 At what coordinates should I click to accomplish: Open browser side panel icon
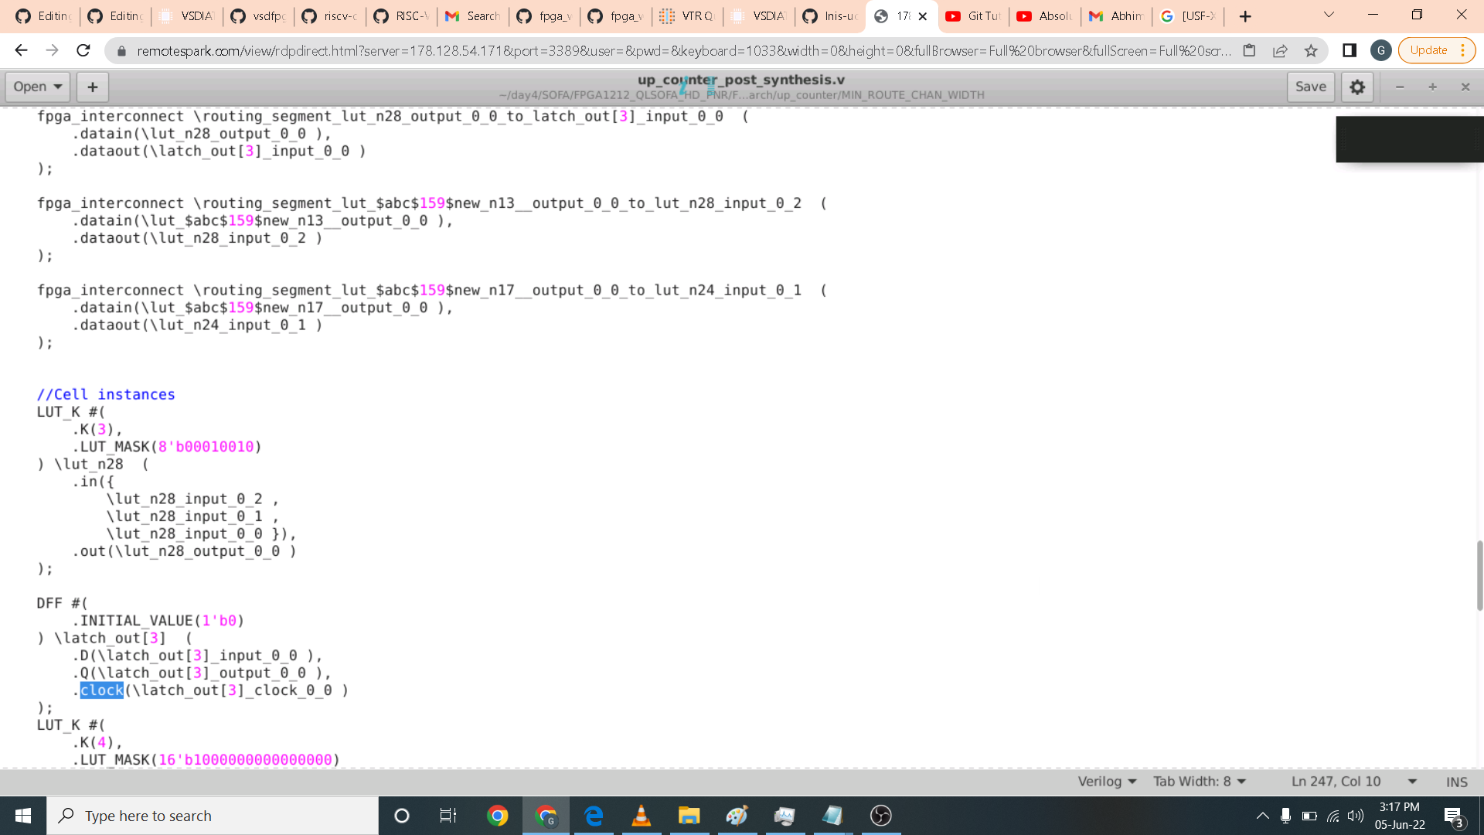pos(1350,50)
